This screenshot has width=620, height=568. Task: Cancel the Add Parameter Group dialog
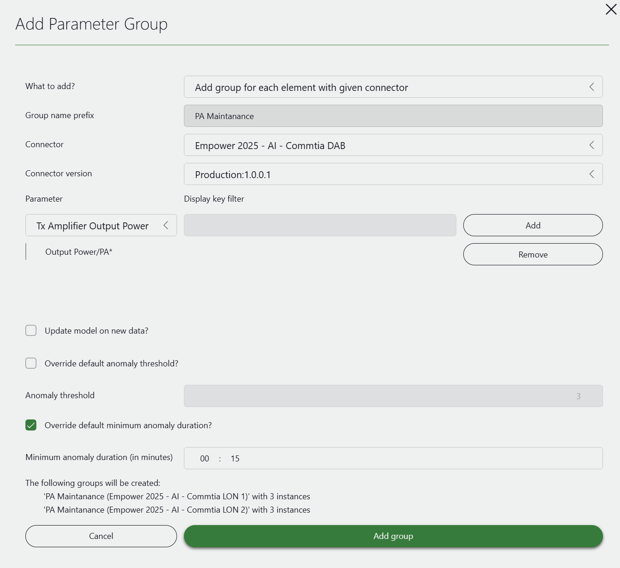[x=100, y=536]
